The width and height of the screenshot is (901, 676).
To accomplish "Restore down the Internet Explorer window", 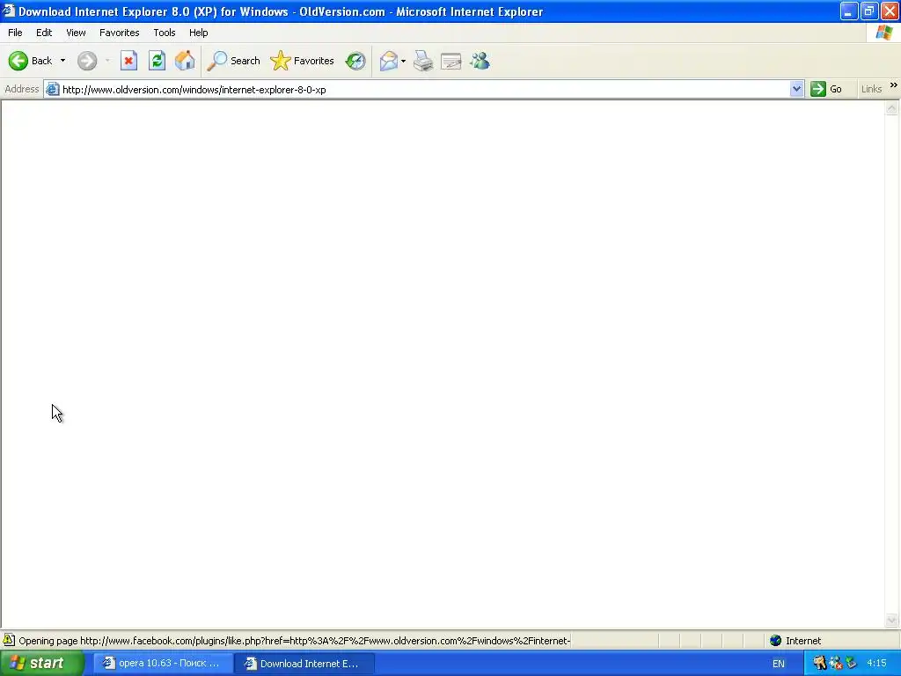I will point(869,11).
